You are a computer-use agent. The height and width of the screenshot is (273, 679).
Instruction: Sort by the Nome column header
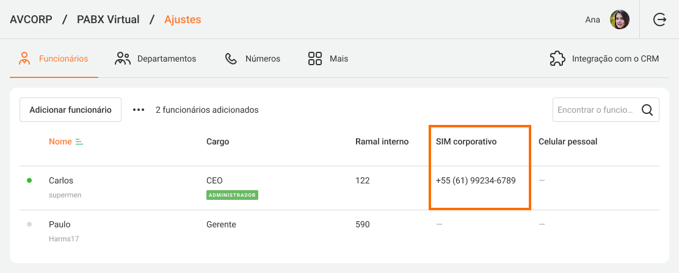coord(60,141)
